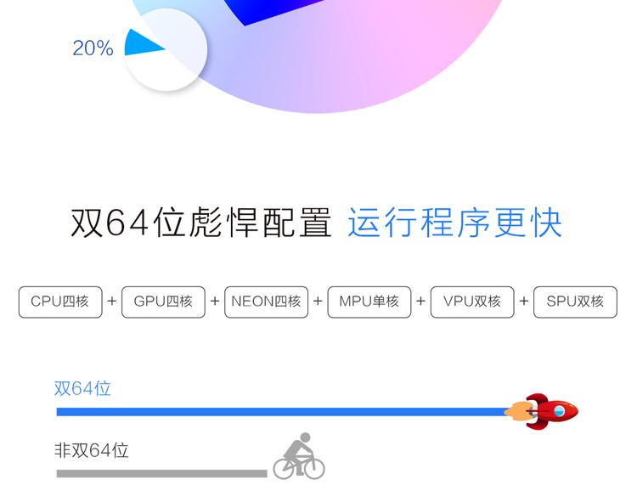Click the white circular pie chart
637x502 pixels.
pyautogui.click(x=166, y=49)
